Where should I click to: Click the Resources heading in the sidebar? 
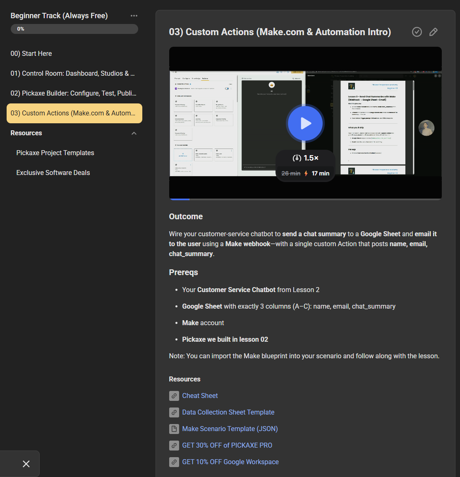pyautogui.click(x=26, y=133)
